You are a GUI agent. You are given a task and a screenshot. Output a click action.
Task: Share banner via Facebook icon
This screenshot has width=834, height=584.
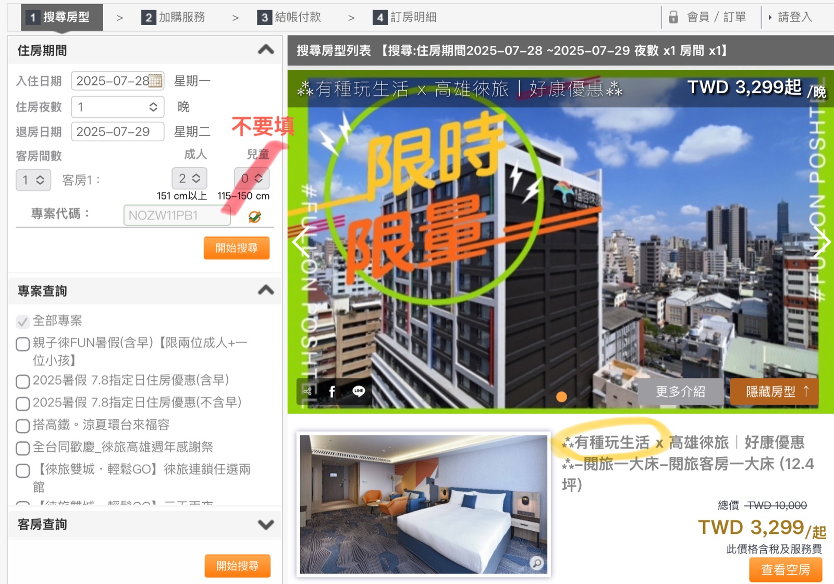(332, 391)
